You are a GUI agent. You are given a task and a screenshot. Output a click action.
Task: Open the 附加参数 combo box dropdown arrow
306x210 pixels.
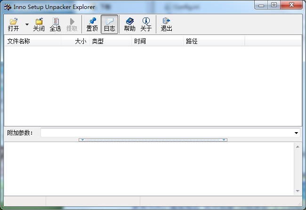[x=296, y=133]
